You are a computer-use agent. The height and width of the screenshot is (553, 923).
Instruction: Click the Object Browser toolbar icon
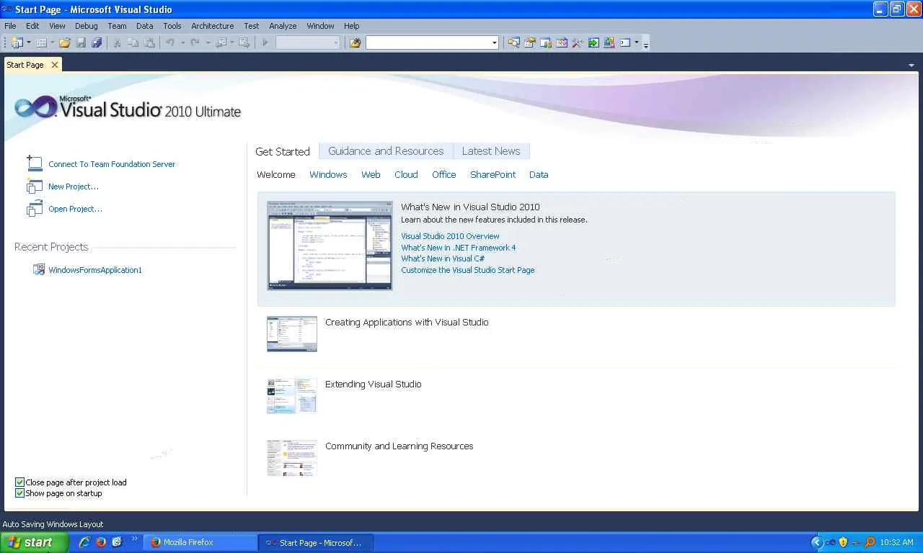562,43
